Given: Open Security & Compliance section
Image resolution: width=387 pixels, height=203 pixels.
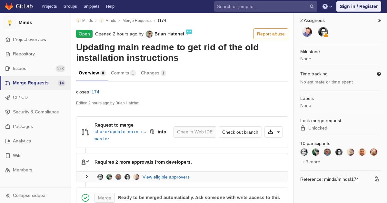Looking at the screenshot, I should [x=36, y=112].
